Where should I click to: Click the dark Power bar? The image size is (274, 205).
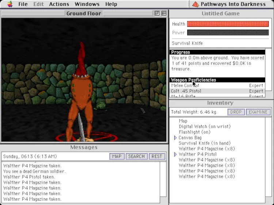click(x=228, y=32)
